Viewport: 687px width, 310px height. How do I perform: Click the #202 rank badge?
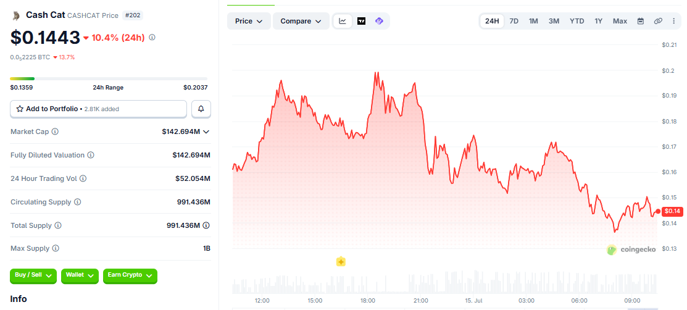pyautogui.click(x=132, y=15)
